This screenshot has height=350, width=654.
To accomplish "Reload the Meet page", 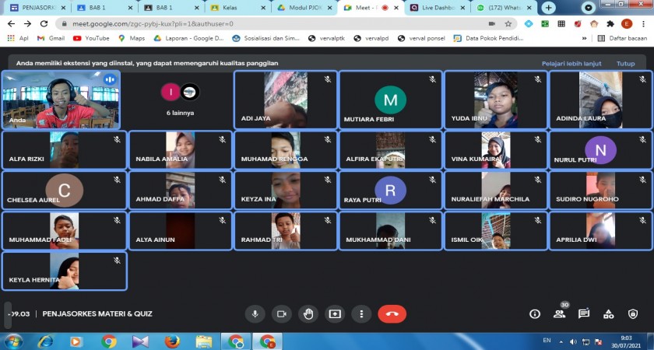I will click(x=44, y=24).
